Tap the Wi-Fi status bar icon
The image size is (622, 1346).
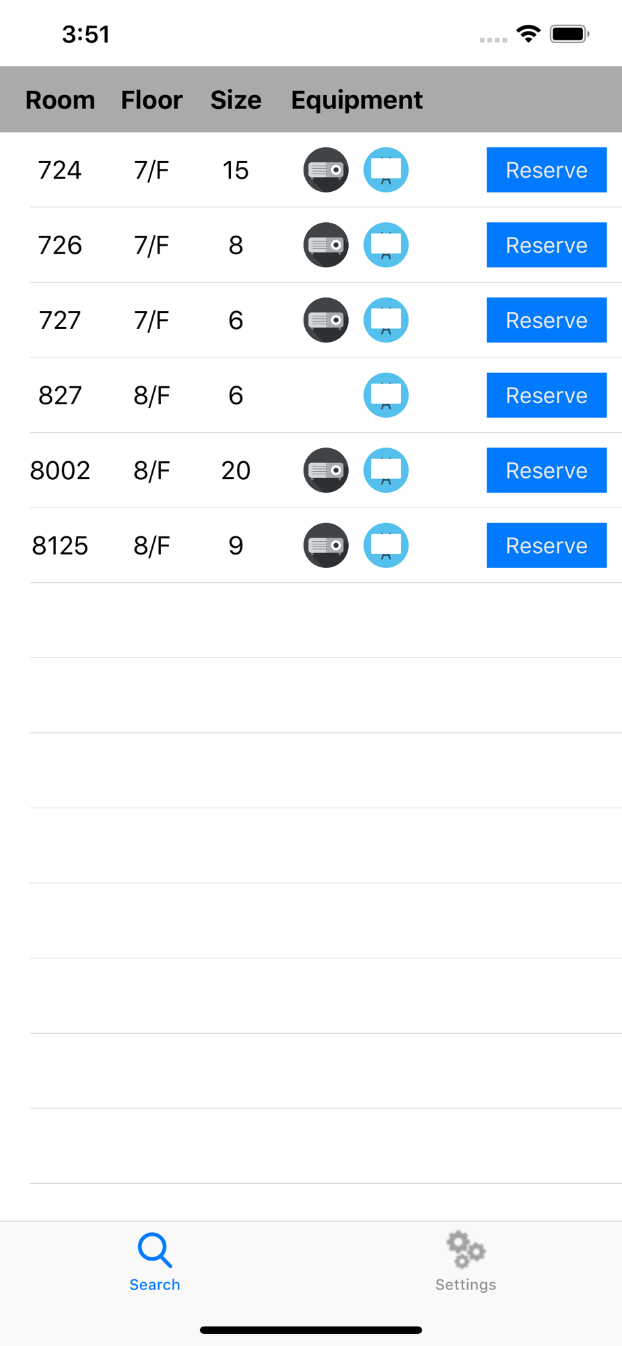coord(528,34)
